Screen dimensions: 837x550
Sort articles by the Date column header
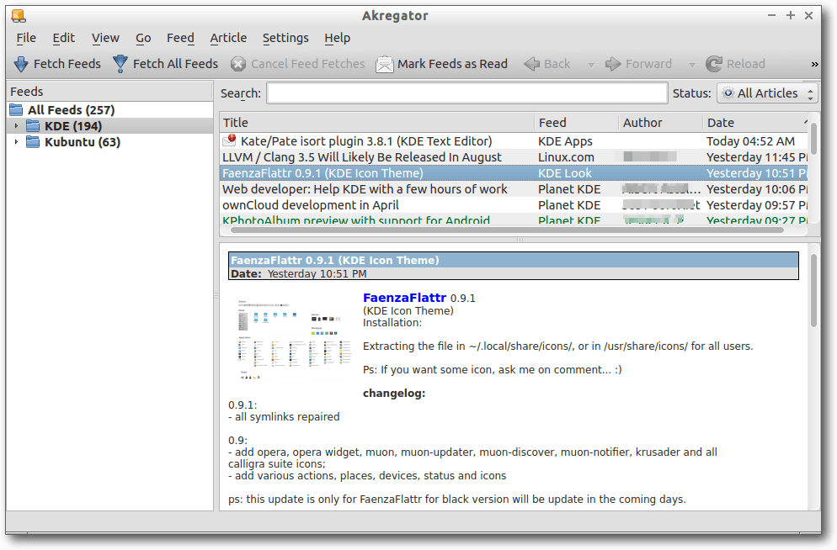coord(756,123)
